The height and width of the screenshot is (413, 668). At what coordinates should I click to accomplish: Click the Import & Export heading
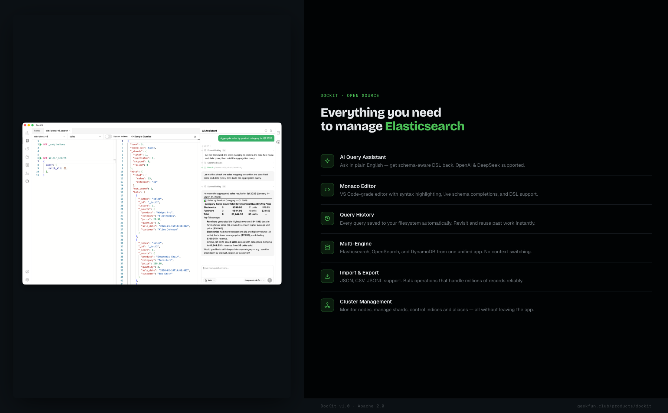(359, 273)
